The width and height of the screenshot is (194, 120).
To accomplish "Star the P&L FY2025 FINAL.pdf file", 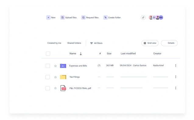I will click(x=55, y=88).
